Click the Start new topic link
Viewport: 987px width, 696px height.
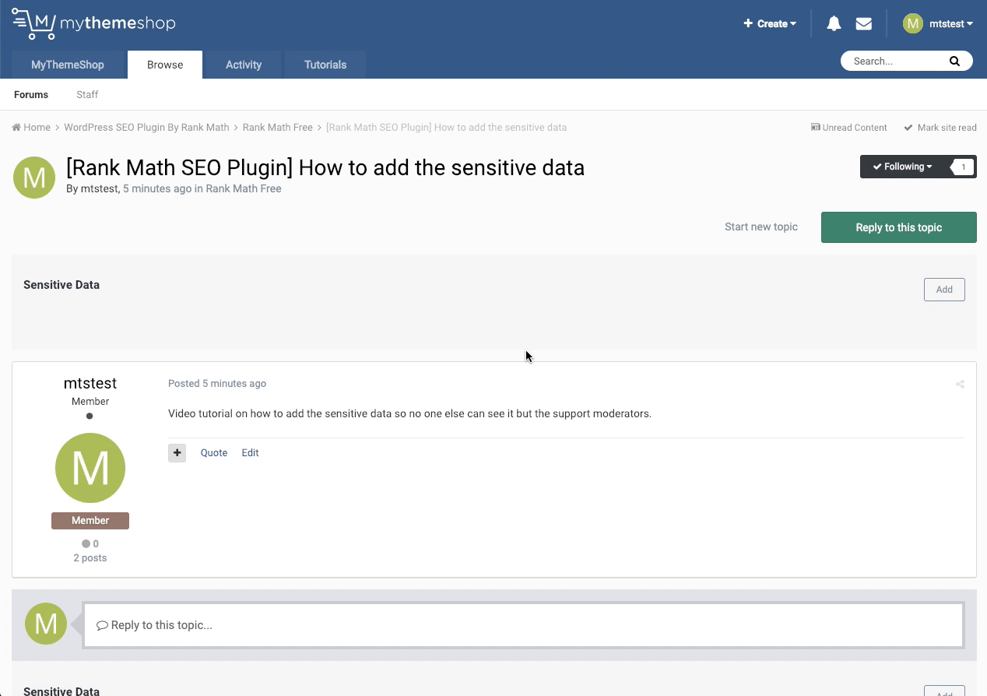[x=760, y=227]
